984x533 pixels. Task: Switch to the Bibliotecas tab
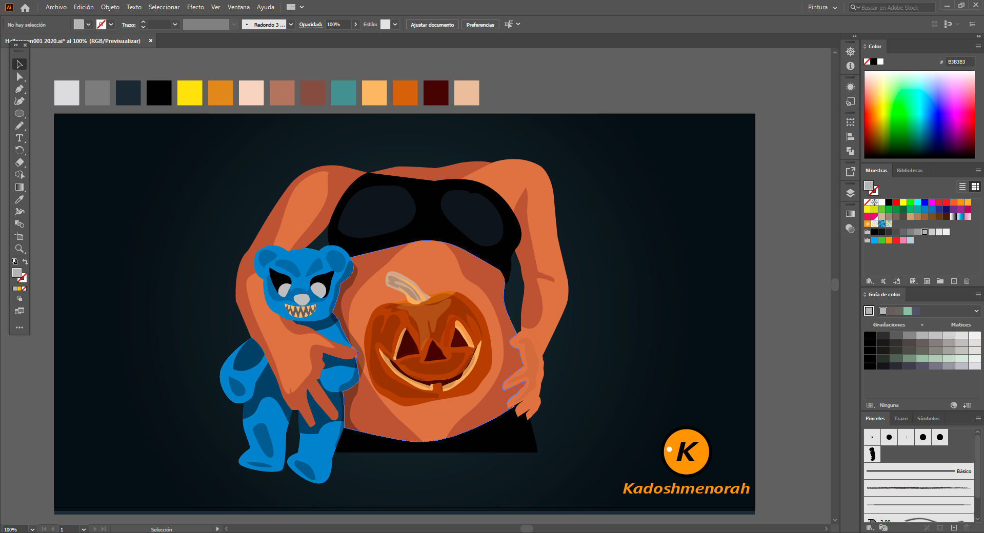[x=910, y=171]
